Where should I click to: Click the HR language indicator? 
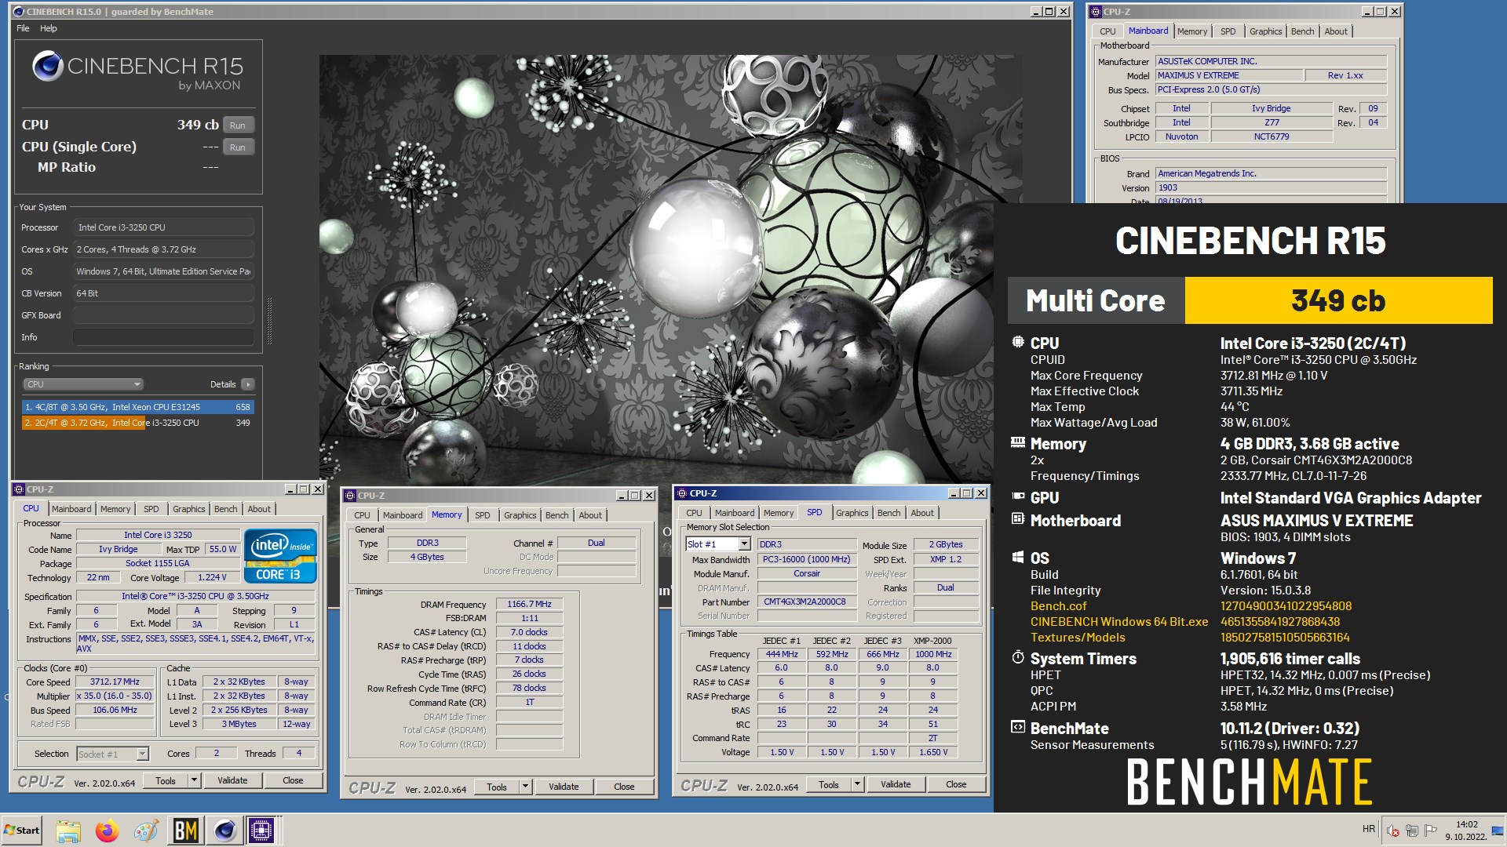[1369, 829]
